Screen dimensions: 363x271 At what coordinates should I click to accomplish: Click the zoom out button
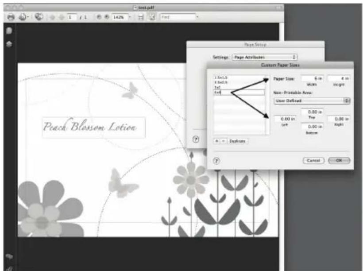pos(99,17)
